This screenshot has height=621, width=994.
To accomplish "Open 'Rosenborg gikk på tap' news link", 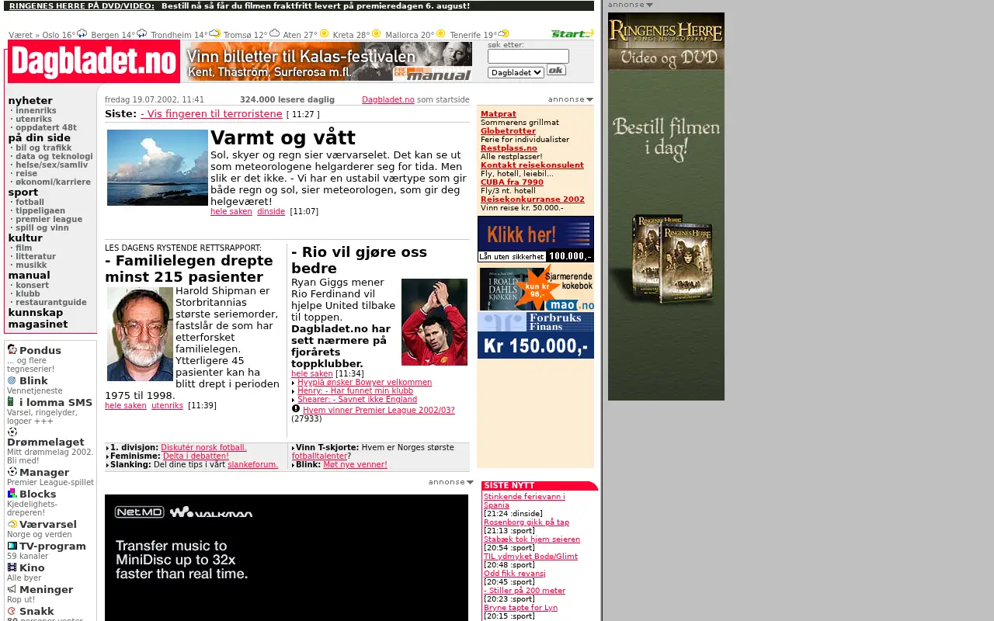I will 527,522.
